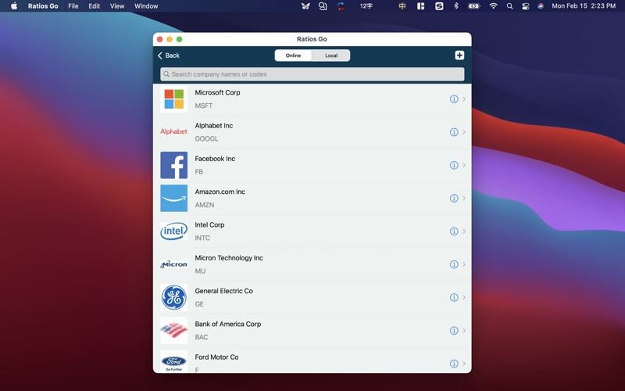The image size is (625, 391).
Task: Open info for Facebook Inc
Action: click(454, 165)
